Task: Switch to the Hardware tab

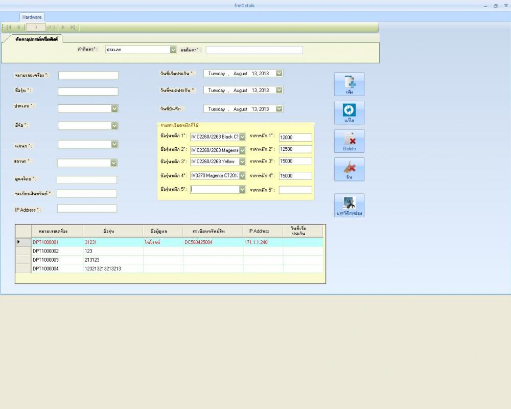Action: (x=32, y=17)
